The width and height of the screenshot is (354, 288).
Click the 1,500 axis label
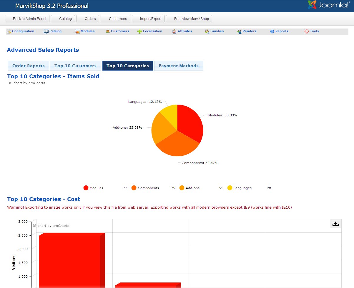point(23,263)
